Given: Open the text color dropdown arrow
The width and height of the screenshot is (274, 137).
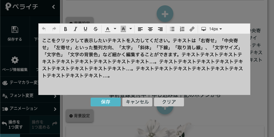Looking at the screenshot, I should coord(115,29).
